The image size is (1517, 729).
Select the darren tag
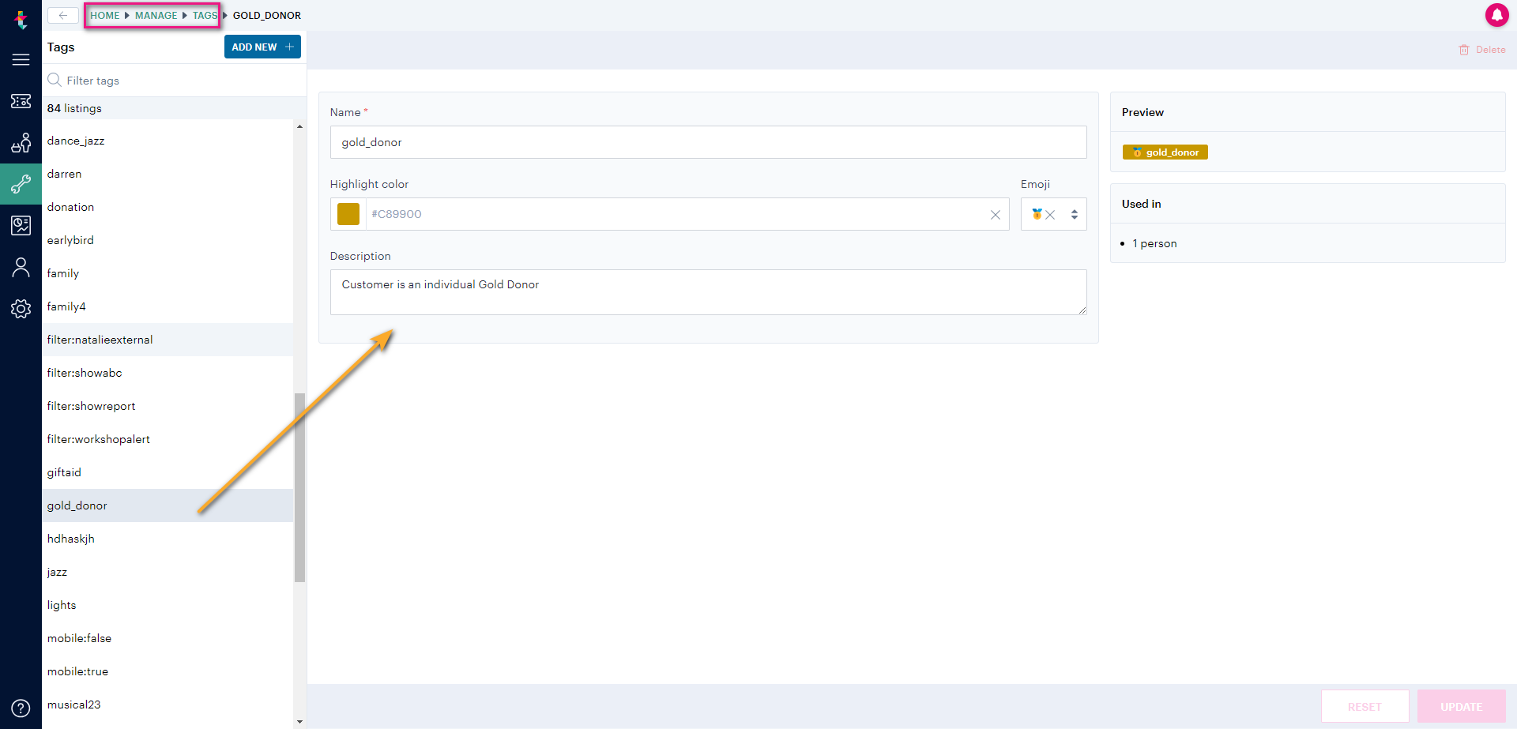[168, 174]
